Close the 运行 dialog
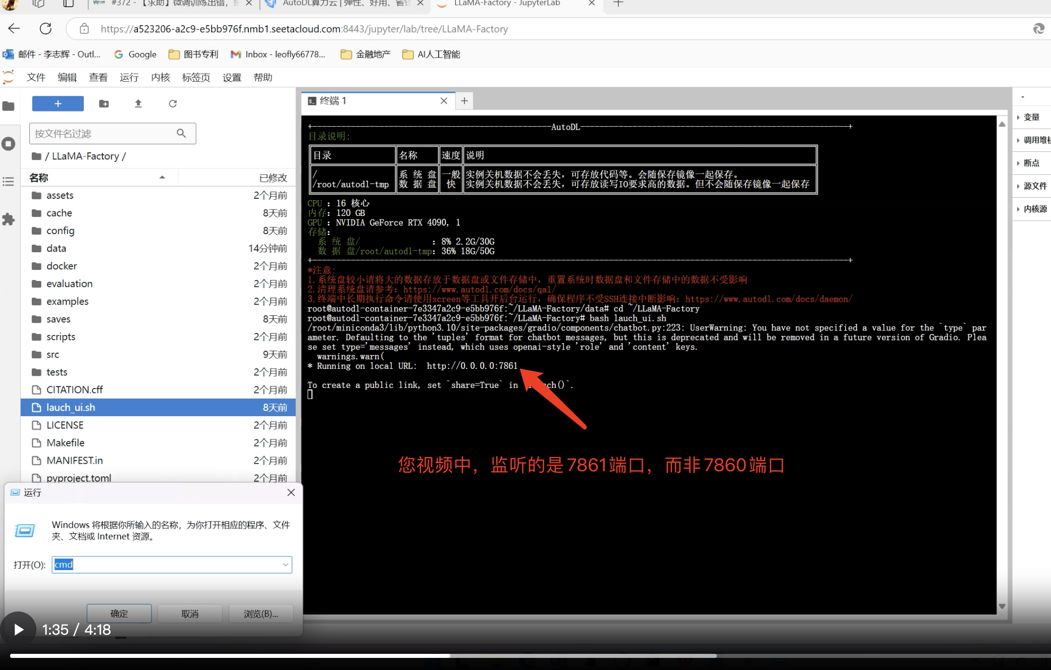The height and width of the screenshot is (670, 1051). tap(291, 492)
